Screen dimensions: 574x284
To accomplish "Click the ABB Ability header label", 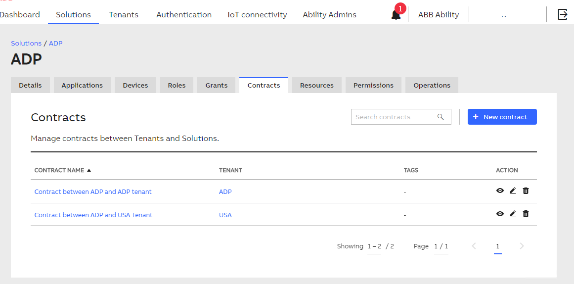I will tap(439, 15).
